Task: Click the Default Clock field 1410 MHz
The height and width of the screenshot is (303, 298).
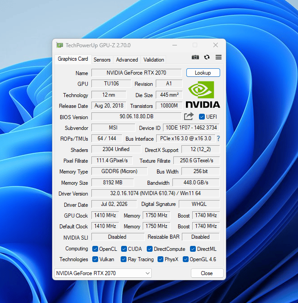Action: click(105, 226)
